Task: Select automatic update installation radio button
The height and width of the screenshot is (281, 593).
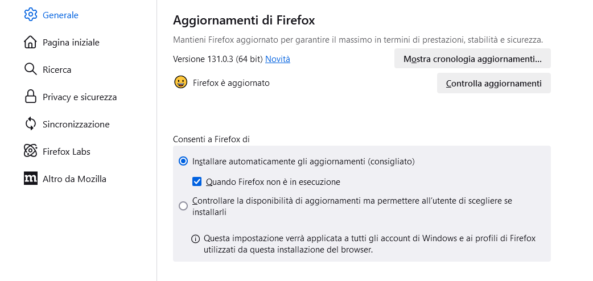Action: (183, 162)
